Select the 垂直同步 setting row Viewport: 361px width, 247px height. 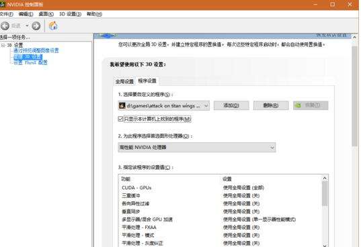[220, 211]
